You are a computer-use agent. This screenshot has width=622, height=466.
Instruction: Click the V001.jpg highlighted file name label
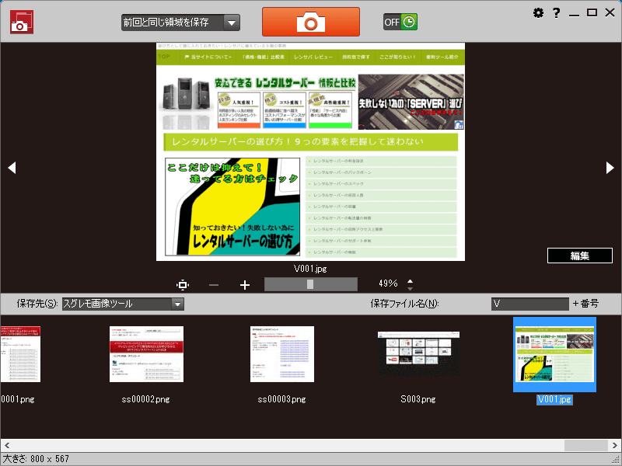click(554, 399)
